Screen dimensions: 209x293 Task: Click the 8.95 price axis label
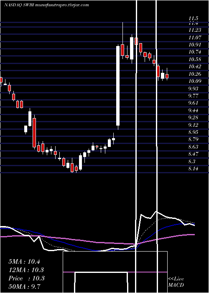coord(193,132)
